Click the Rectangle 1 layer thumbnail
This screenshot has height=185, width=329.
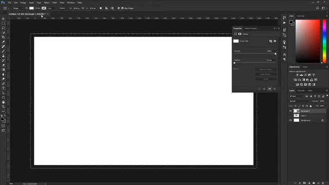(296, 111)
